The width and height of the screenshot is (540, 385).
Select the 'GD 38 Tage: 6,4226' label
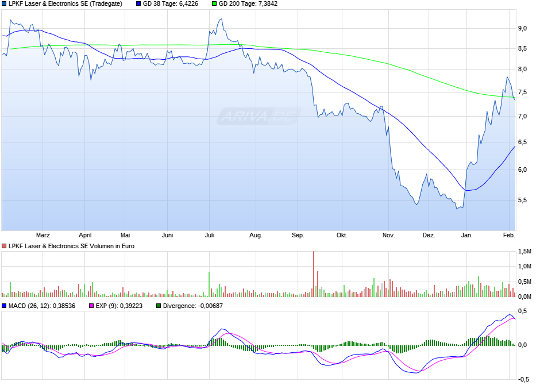[x=171, y=4]
